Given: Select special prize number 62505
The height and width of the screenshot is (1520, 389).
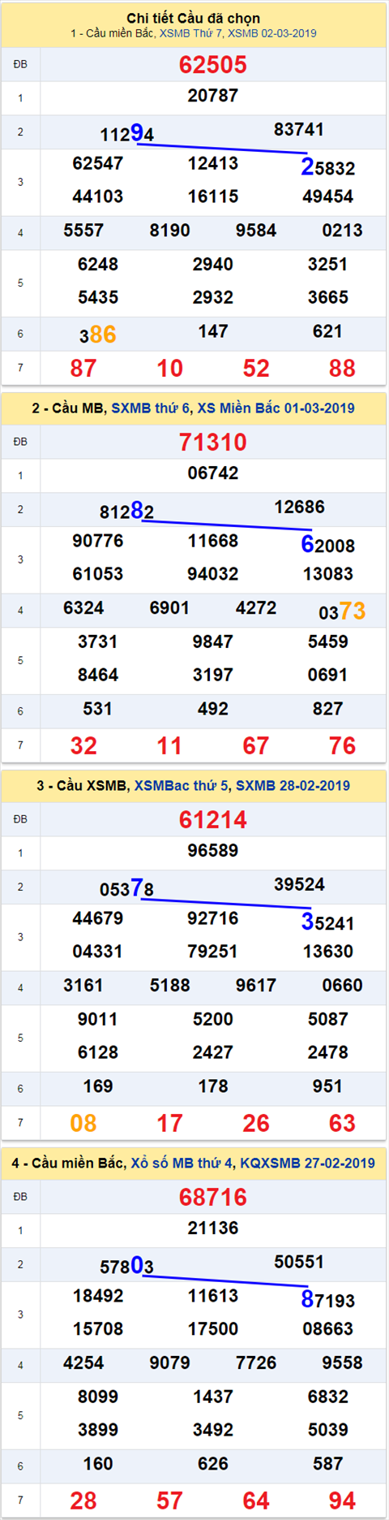Looking at the screenshot, I should tap(213, 65).
